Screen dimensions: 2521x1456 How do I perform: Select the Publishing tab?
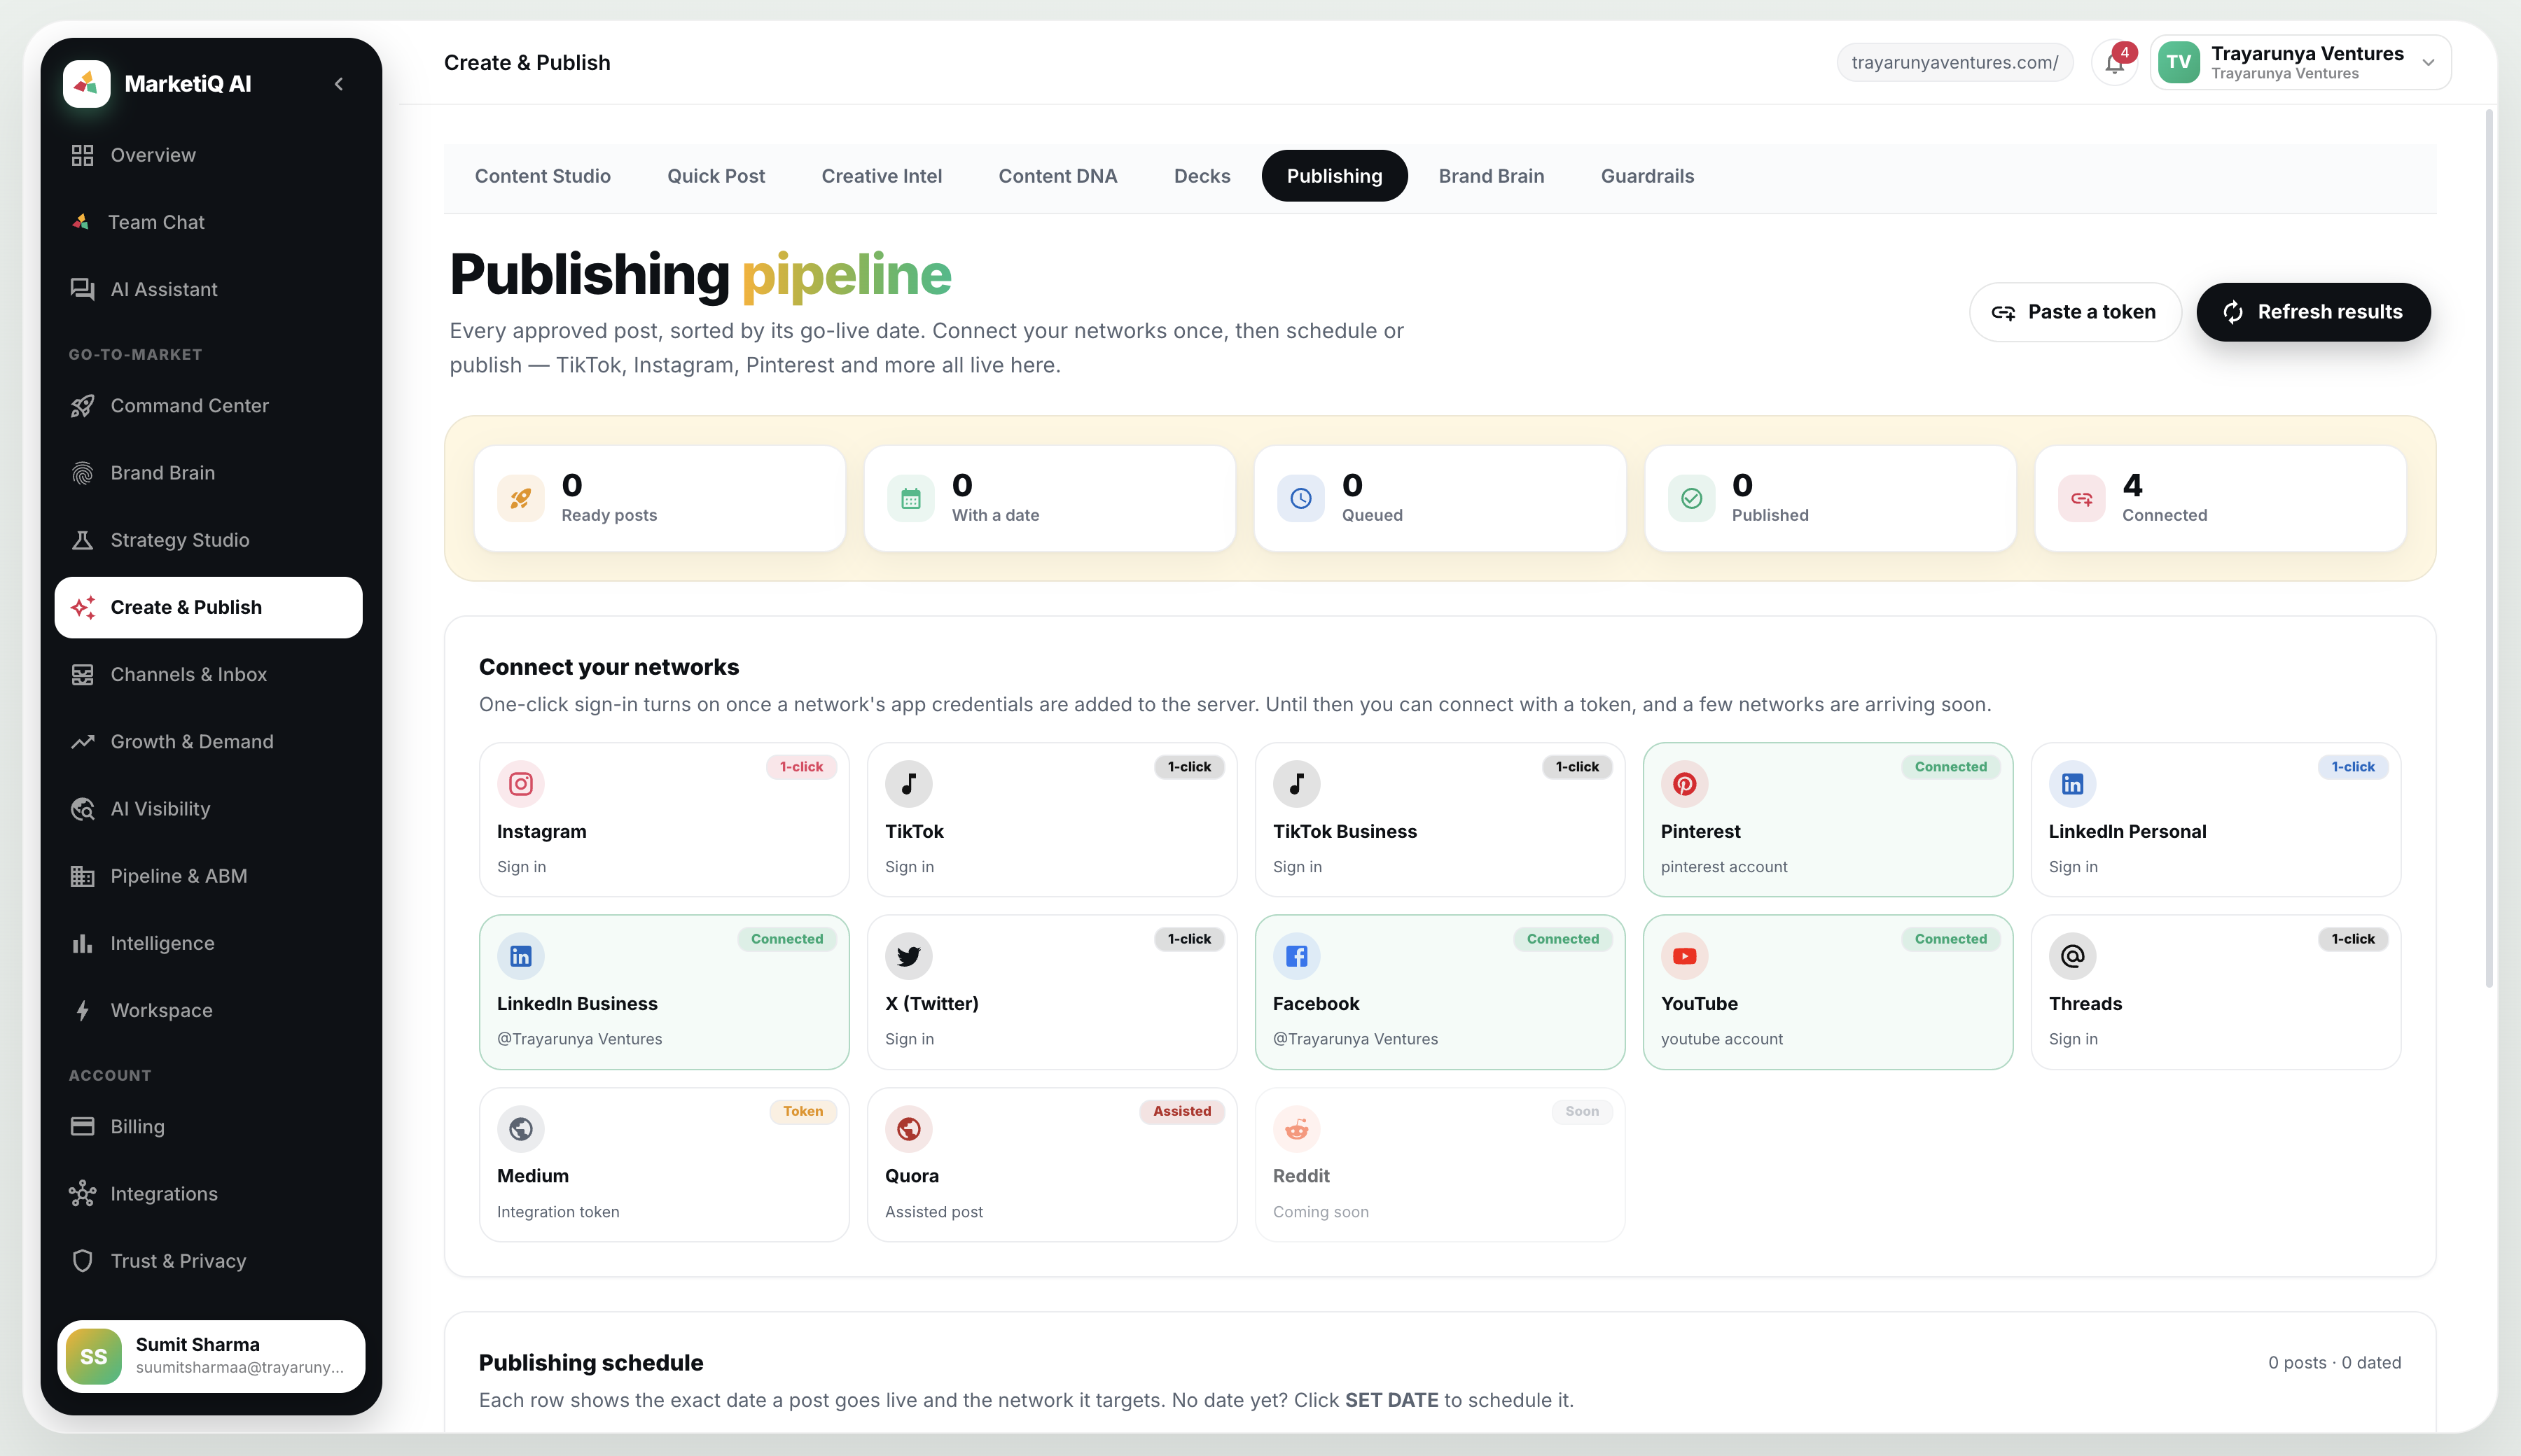pos(1335,176)
